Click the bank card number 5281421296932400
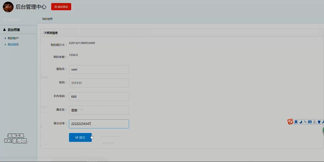 82,43
